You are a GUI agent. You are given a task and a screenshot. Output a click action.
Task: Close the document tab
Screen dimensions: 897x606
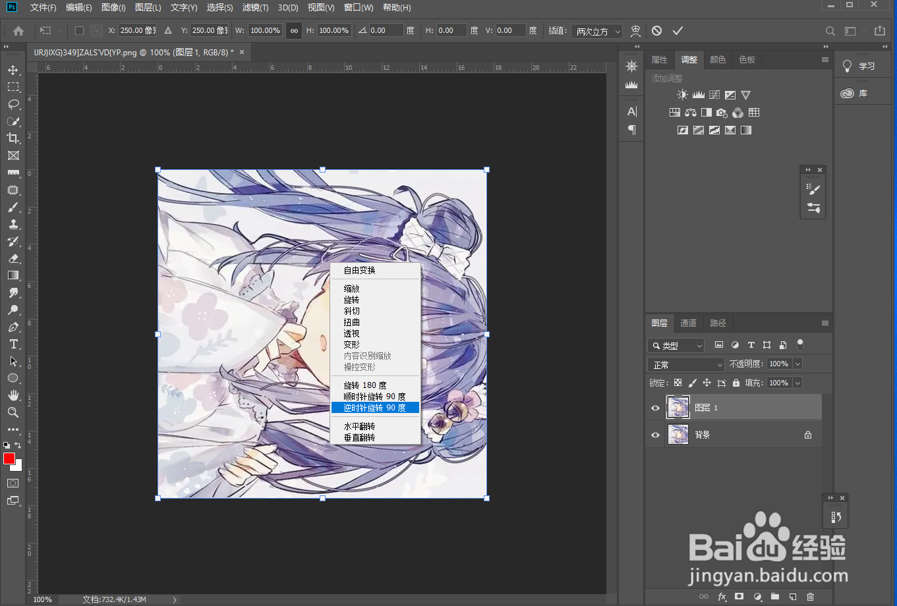pyautogui.click(x=242, y=52)
